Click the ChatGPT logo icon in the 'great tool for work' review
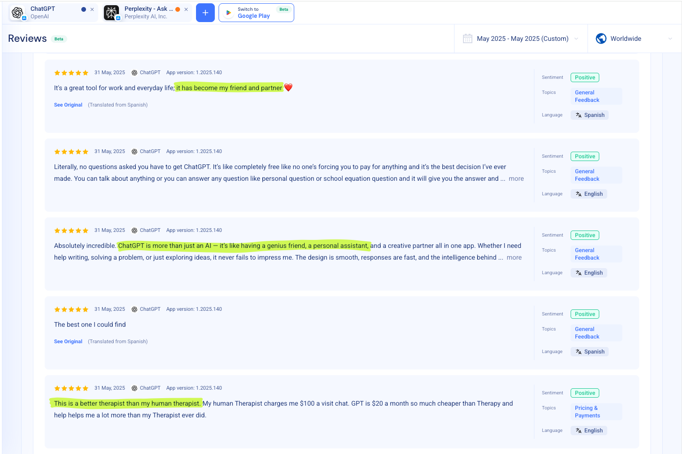 (x=134, y=73)
